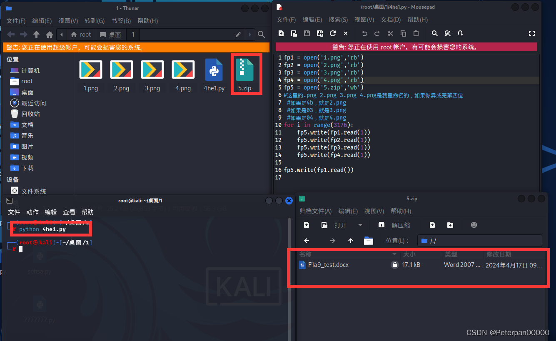Click 修改日期 column header in archive manager
This screenshot has height=341, width=556.
pos(514,254)
